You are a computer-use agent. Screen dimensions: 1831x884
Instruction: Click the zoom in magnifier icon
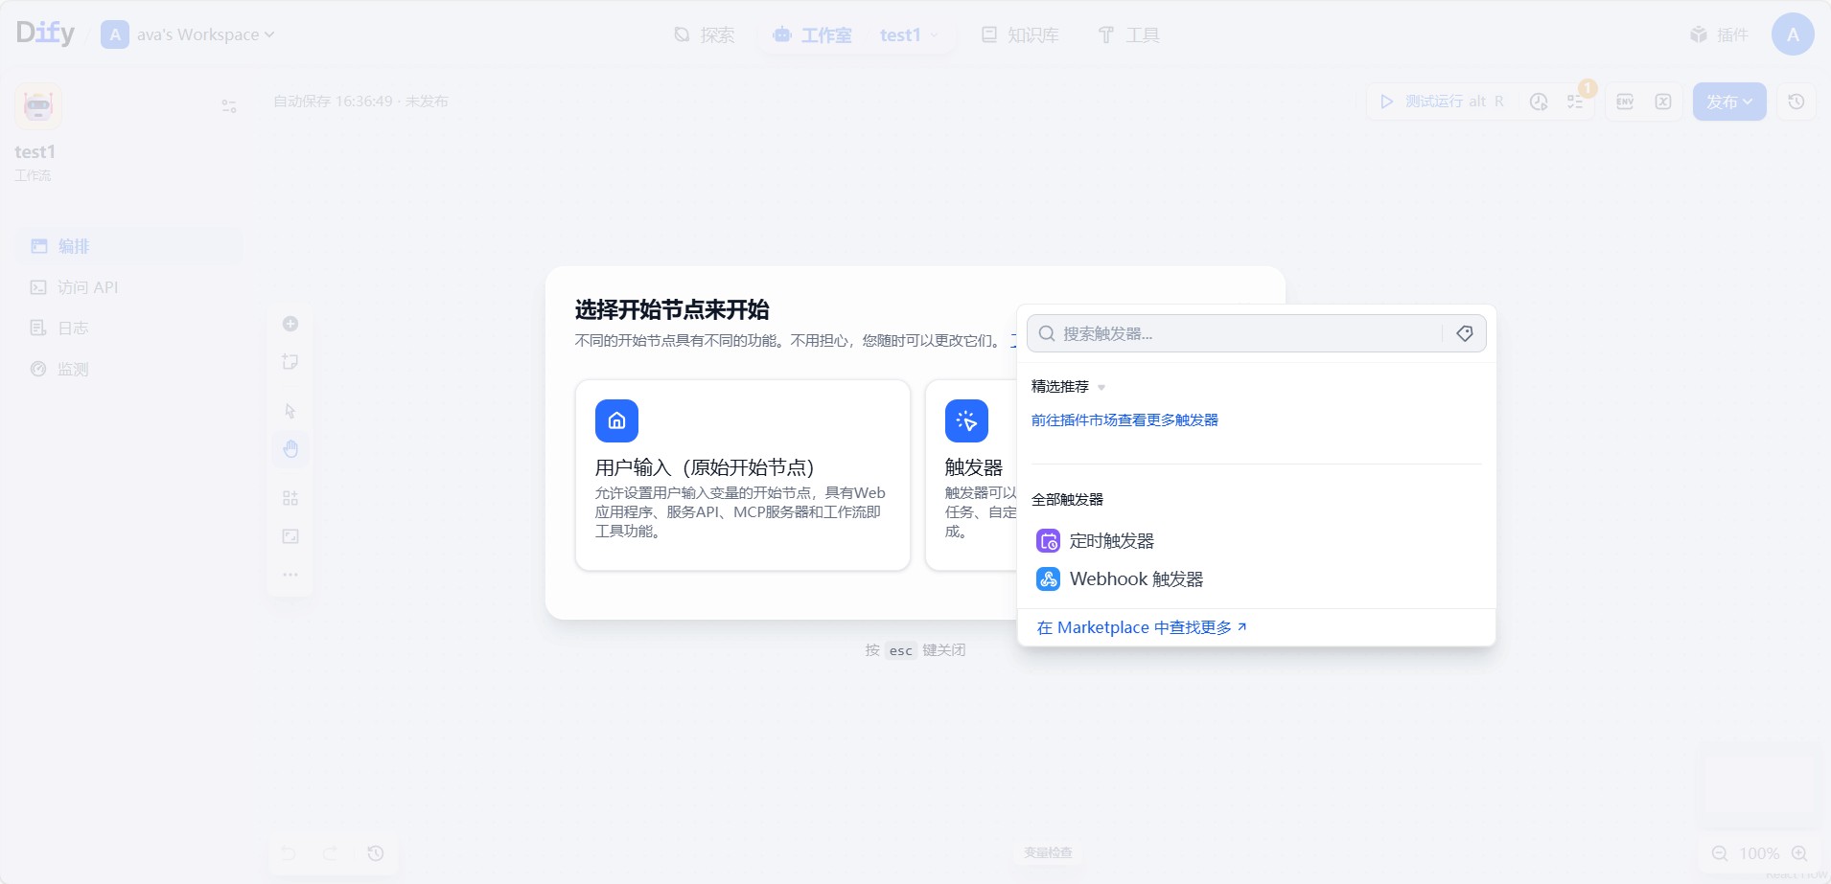(1799, 853)
